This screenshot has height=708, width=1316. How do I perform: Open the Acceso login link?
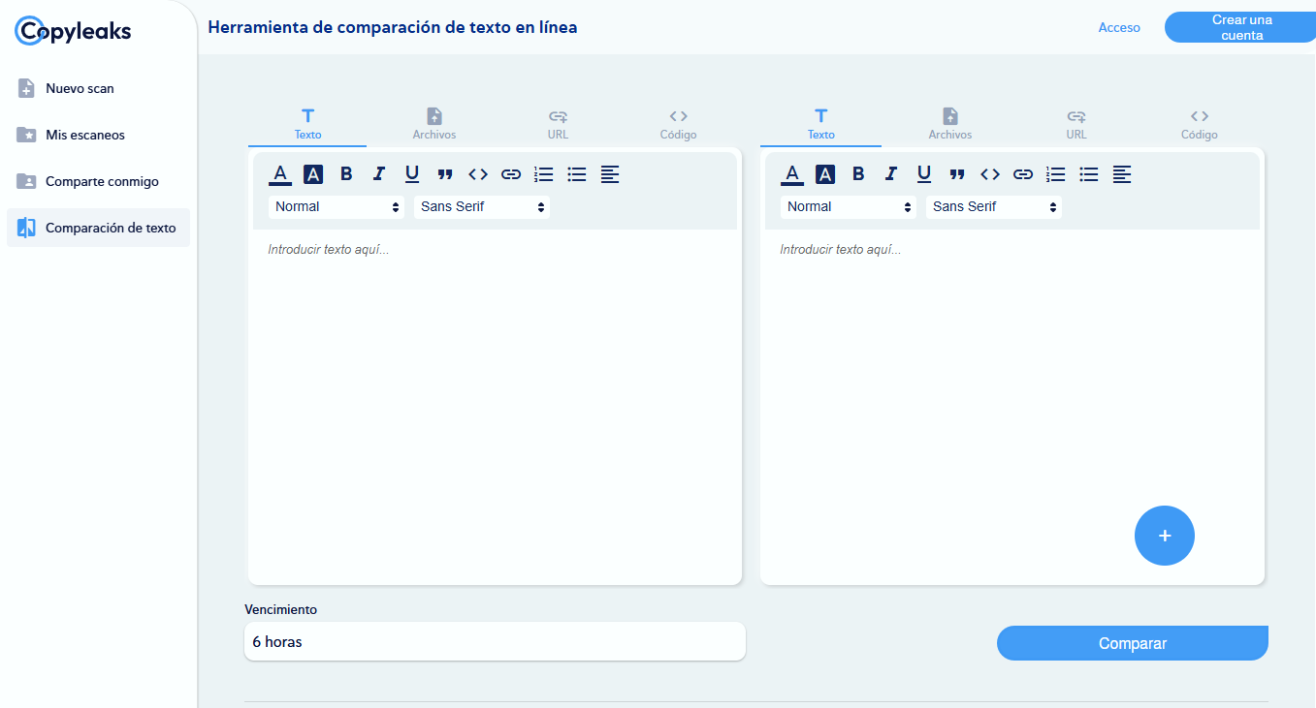click(x=1119, y=27)
